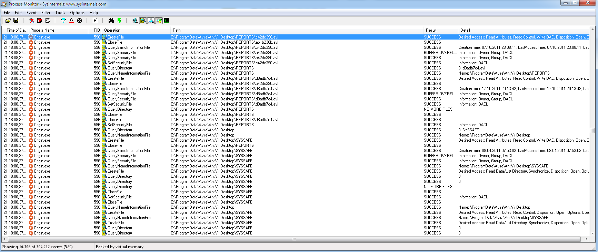
Task: Toggle Show Process and Thread Activity icon
Action: coord(159,21)
